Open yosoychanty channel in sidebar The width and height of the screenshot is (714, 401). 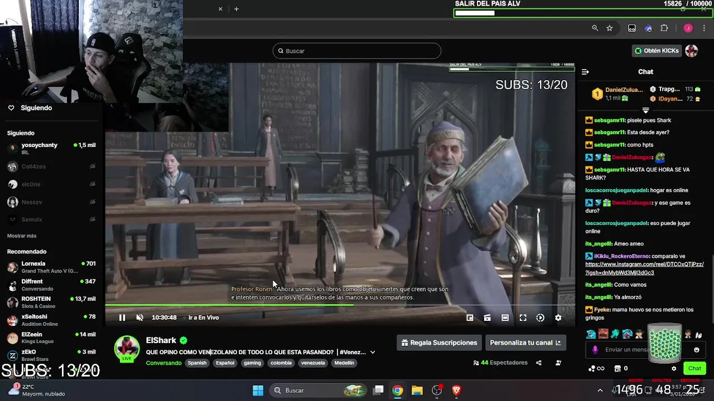pos(51,148)
